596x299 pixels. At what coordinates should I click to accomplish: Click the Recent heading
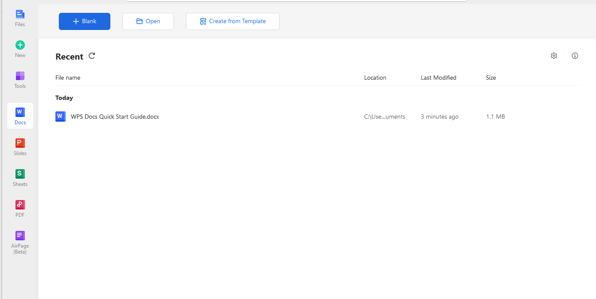(69, 57)
